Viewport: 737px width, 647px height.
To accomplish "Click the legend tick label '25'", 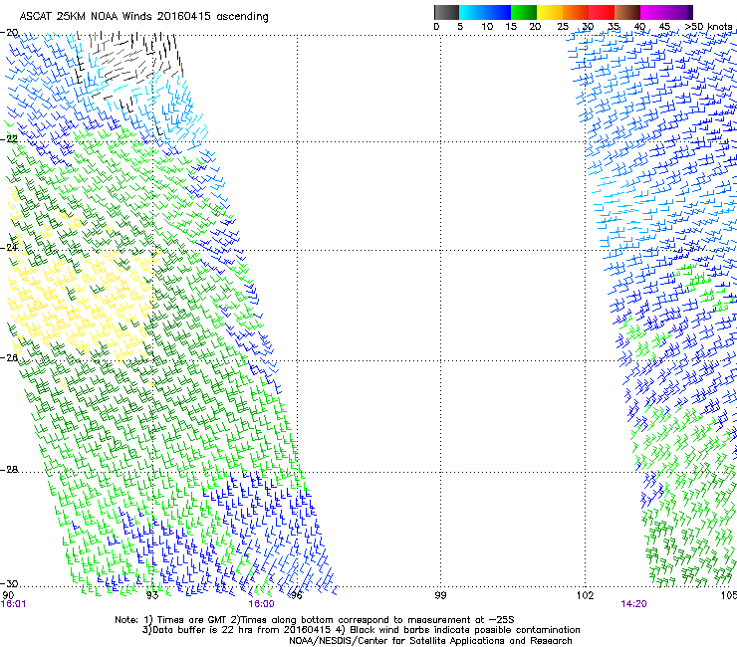I will [563, 27].
